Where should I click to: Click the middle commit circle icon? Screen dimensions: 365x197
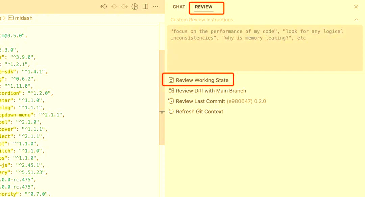click(x=114, y=6)
